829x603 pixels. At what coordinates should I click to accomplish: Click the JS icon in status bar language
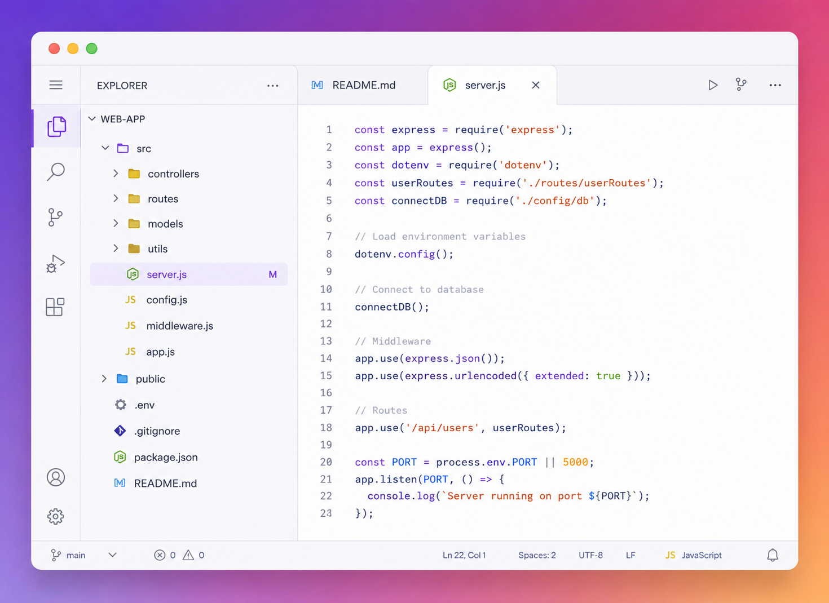[x=670, y=555]
